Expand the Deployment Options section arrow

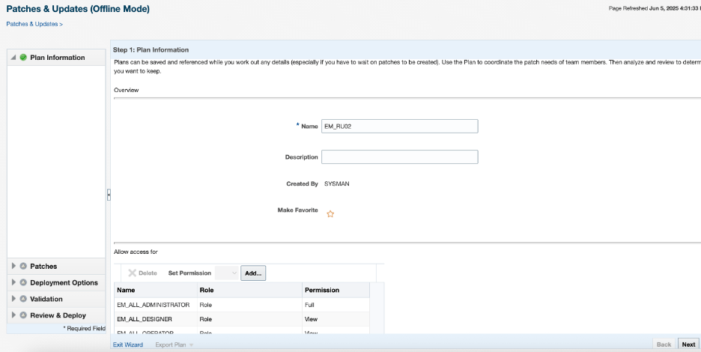coord(13,283)
